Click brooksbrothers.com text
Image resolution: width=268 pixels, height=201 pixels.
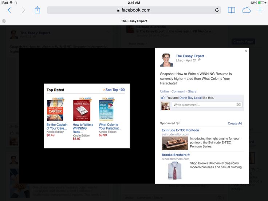(x=176, y=159)
